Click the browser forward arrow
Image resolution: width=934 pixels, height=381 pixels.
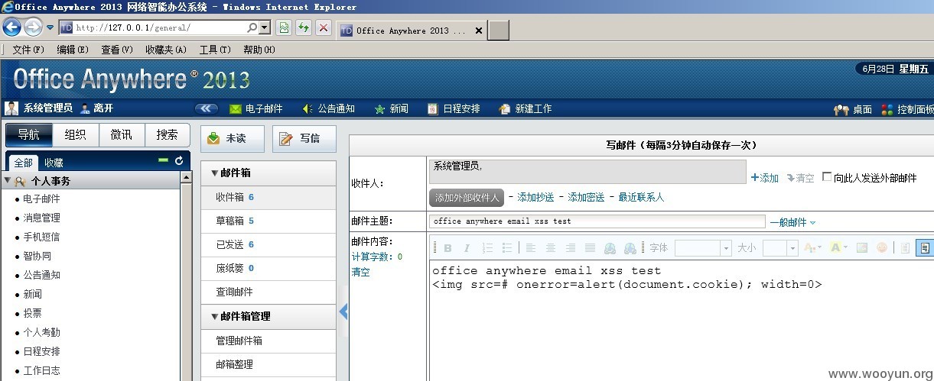click(x=33, y=27)
